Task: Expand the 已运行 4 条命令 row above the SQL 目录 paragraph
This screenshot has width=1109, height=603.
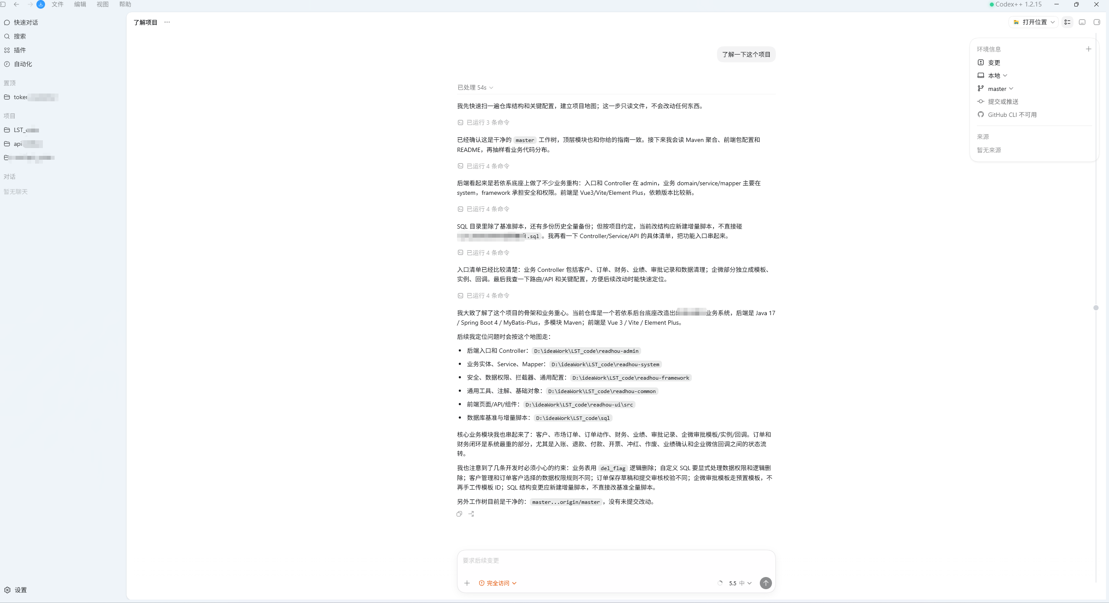Action: click(x=483, y=209)
